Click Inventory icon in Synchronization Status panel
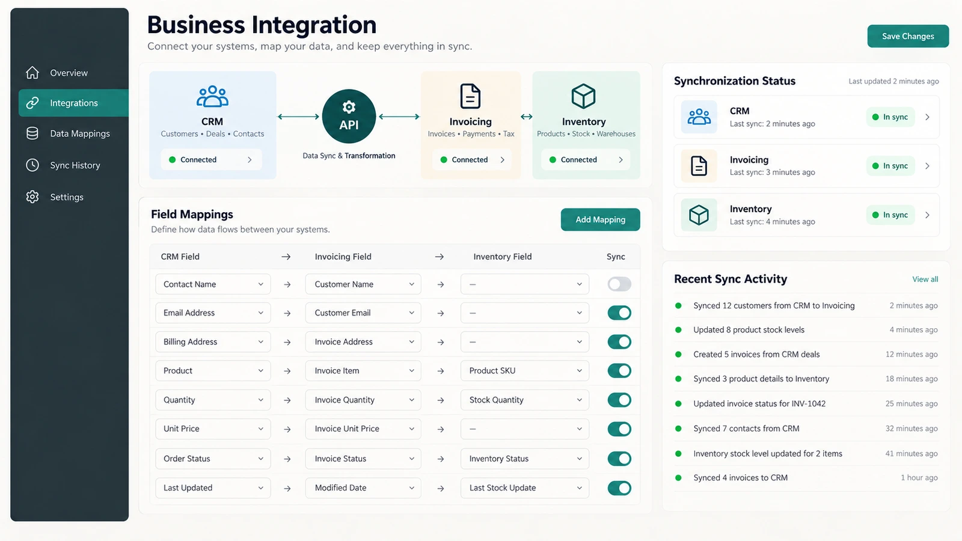The height and width of the screenshot is (541, 962). point(699,215)
